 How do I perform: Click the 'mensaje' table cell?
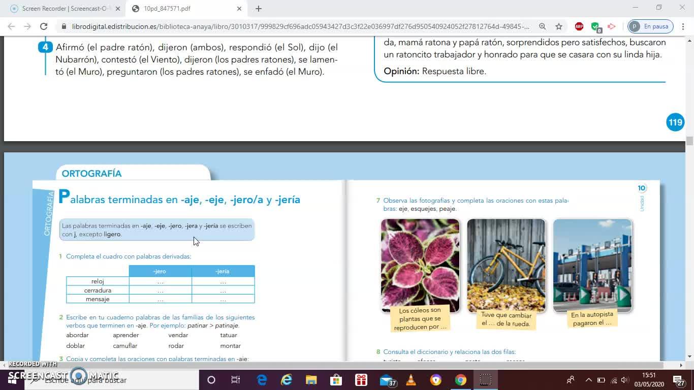point(98,299)
